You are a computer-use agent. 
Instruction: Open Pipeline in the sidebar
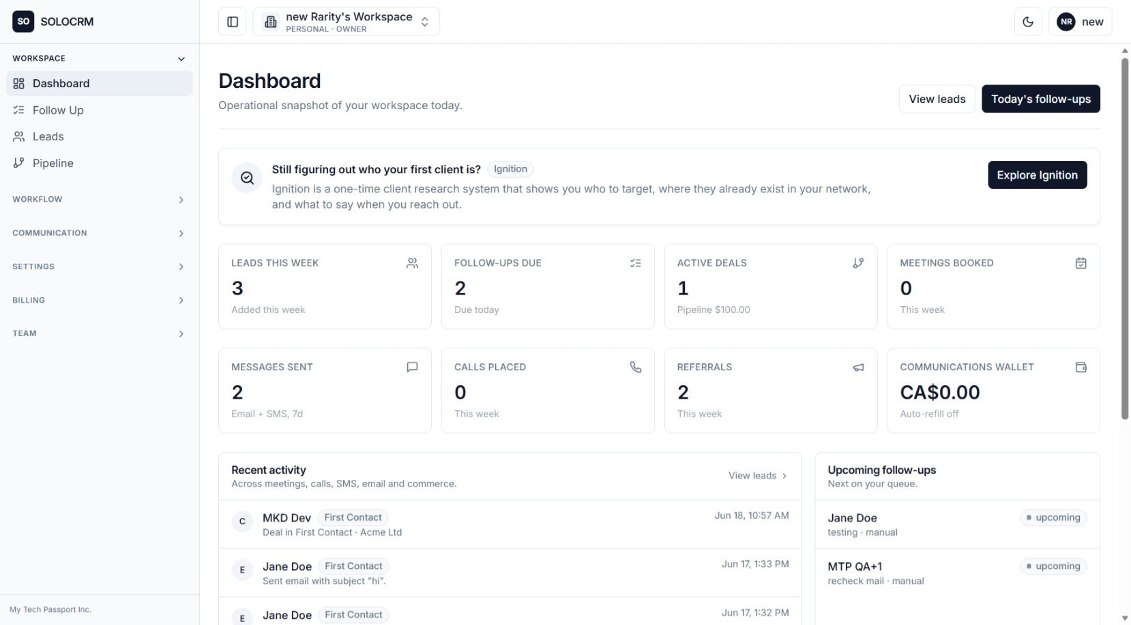100,163
